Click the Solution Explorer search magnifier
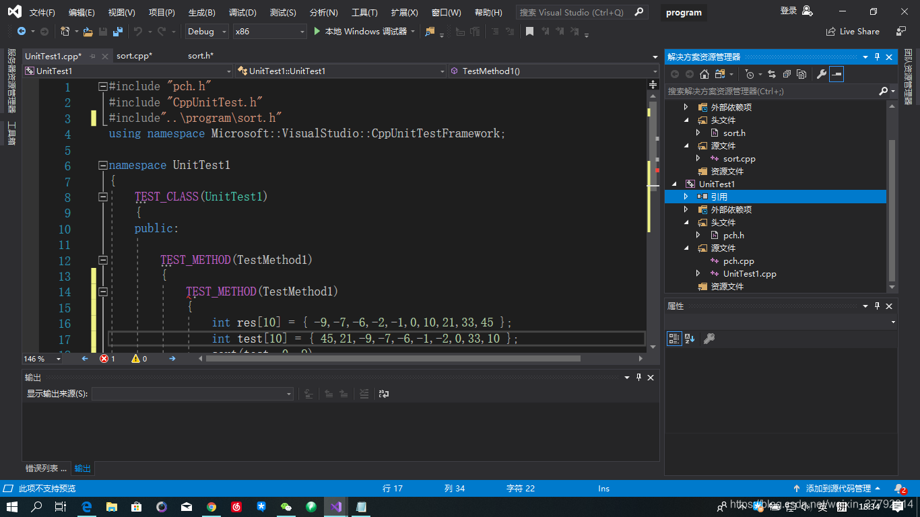The image size is (920, 517). tap(883, 91)
